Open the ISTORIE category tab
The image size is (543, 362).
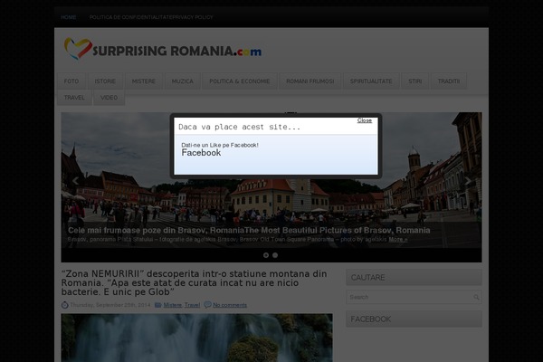pos(105,81)
